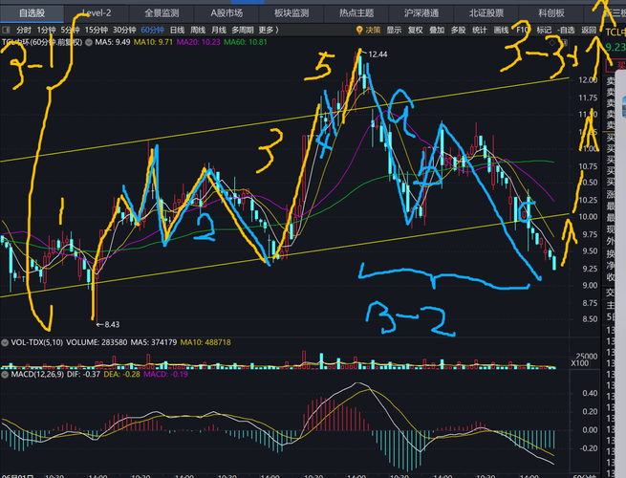626x478 pixels.
Task: Click the volume MA10: 488718 label
Action: (205, 342)
